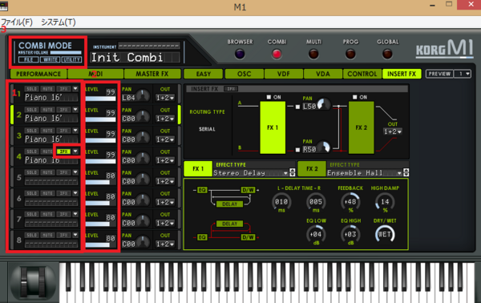Switch to the PERFORMANCE tab
This screenshot has width=481, height=303.
[38, 74]
